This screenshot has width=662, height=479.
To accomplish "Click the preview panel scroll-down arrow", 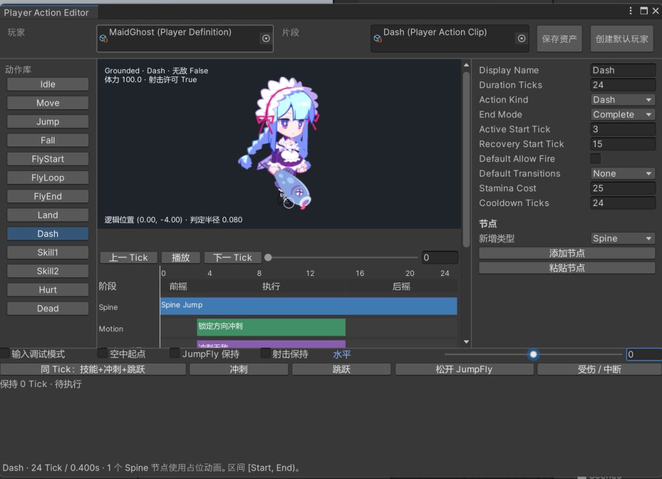I will (466, 342).
